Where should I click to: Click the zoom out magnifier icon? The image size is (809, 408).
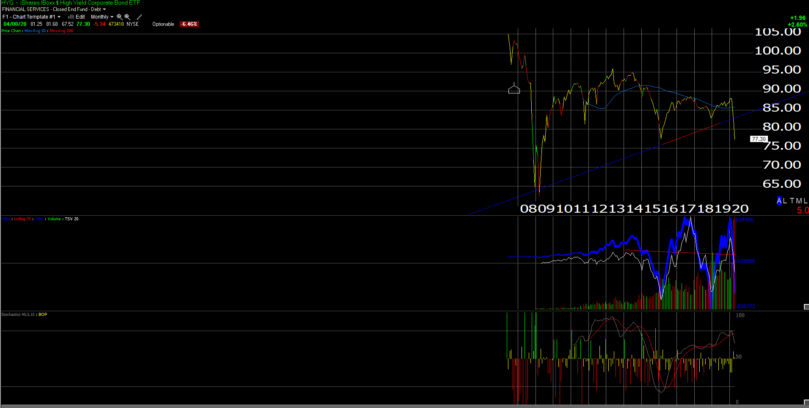[x=127, y=17]
